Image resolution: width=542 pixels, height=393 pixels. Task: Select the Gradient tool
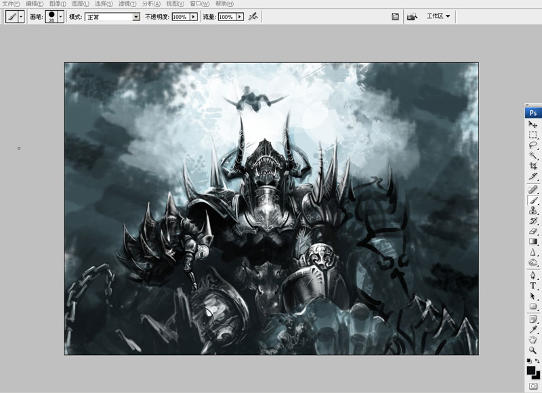[x=533, y=241]
